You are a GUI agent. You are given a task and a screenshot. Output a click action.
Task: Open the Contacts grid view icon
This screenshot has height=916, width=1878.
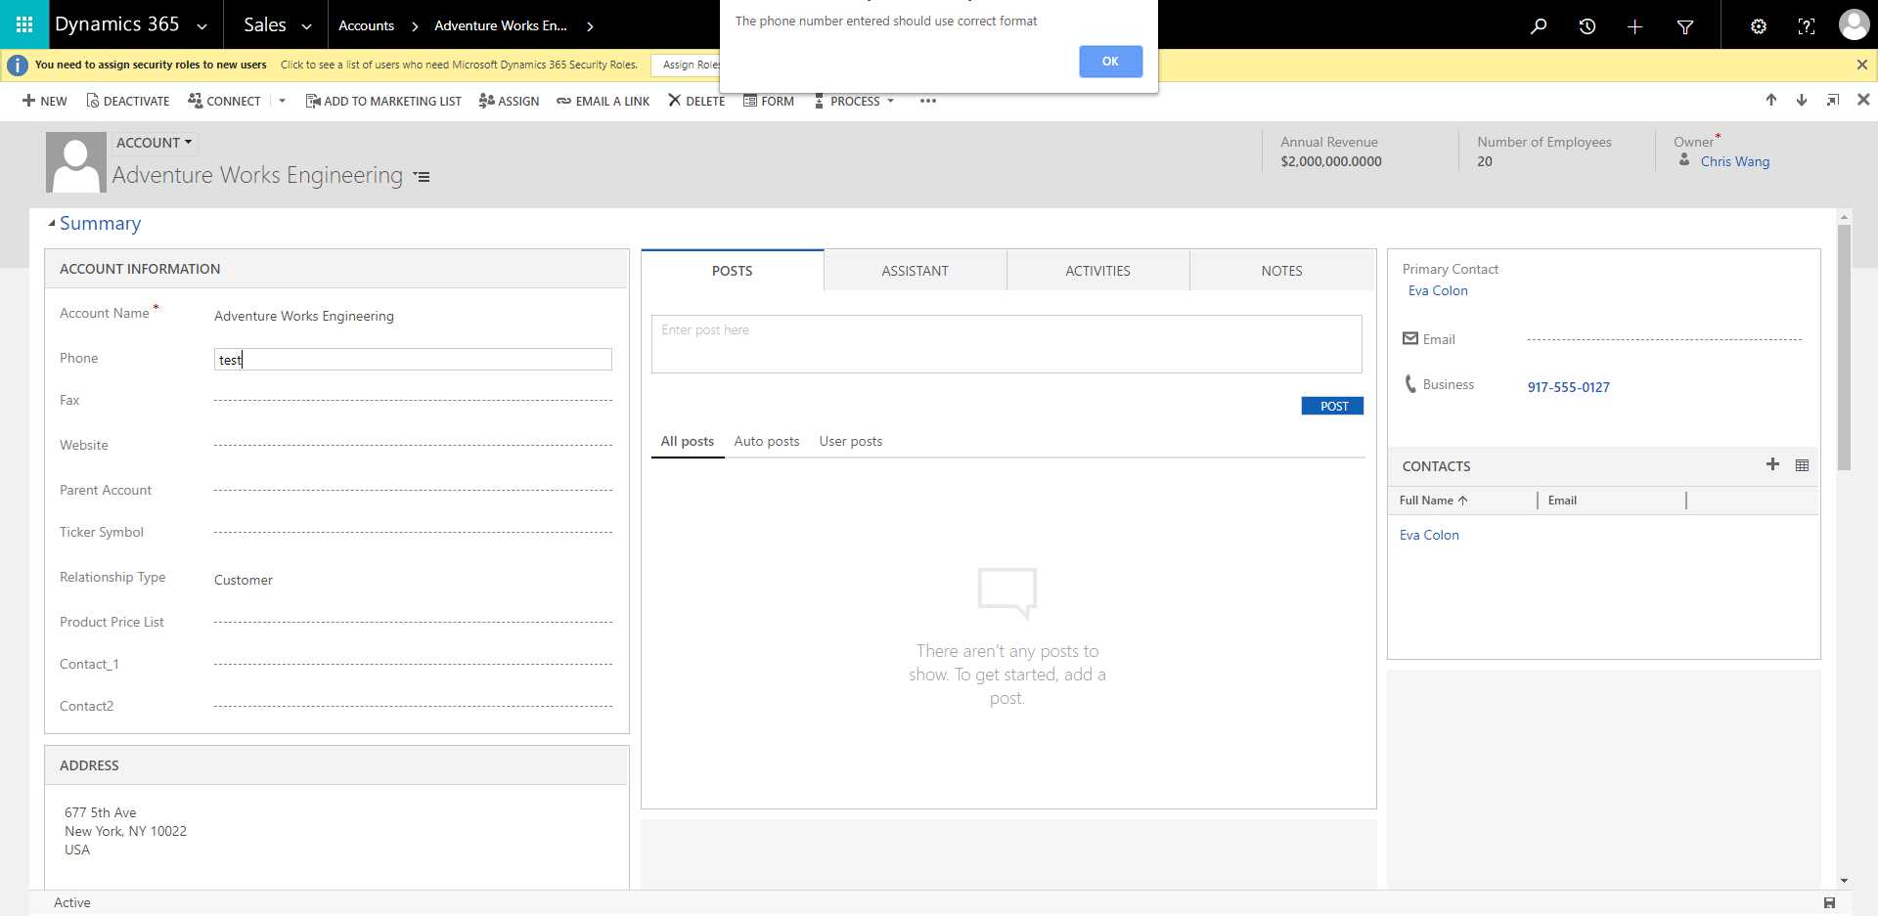1802,465
